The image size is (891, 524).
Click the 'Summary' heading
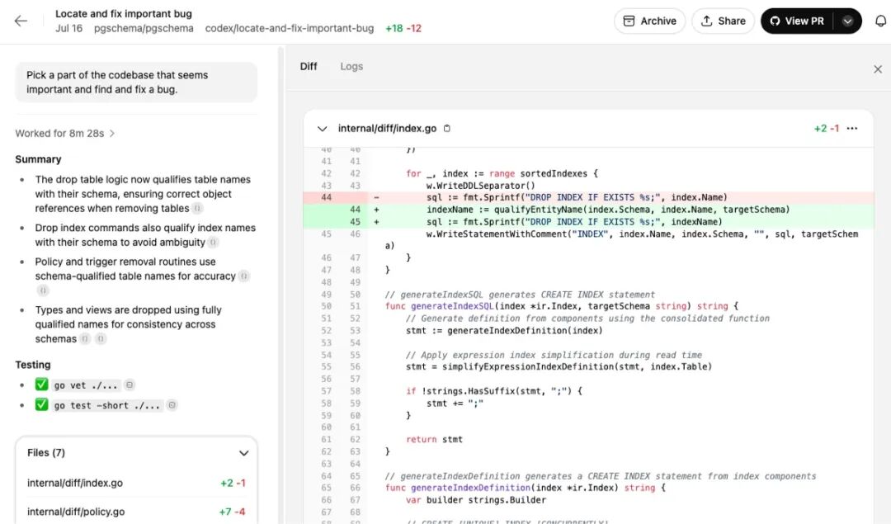pos(38,160)
